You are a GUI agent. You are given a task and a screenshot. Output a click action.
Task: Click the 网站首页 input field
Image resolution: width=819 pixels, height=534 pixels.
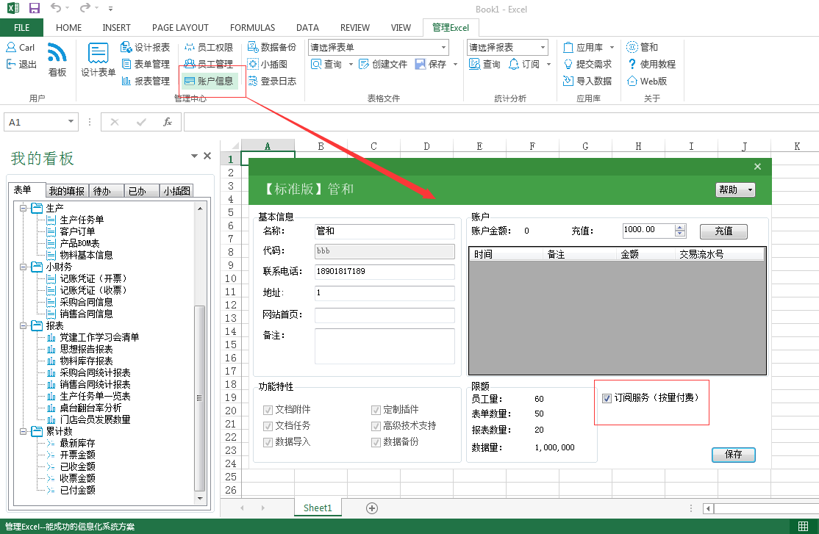click(385, 315)
